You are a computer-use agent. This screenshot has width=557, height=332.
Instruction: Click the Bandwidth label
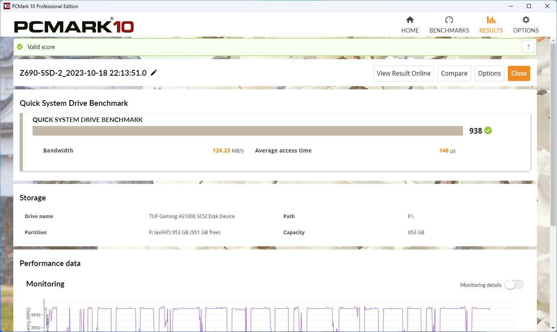coord(58,151)
